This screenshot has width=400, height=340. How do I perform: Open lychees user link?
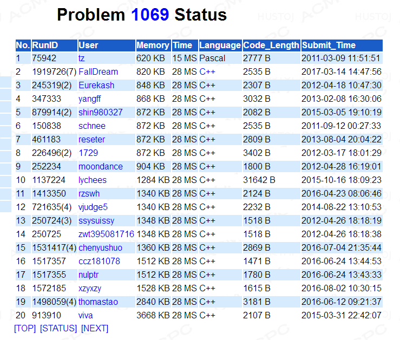[93, 180]
